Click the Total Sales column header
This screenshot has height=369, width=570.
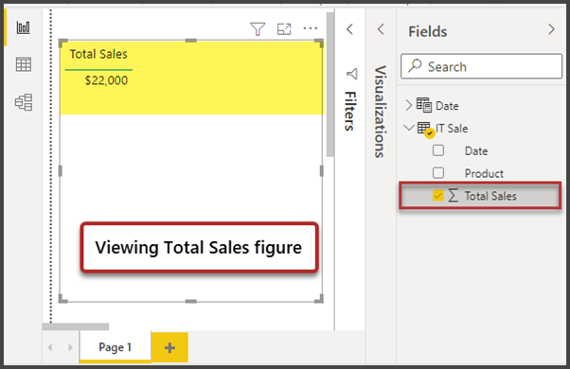98,54
